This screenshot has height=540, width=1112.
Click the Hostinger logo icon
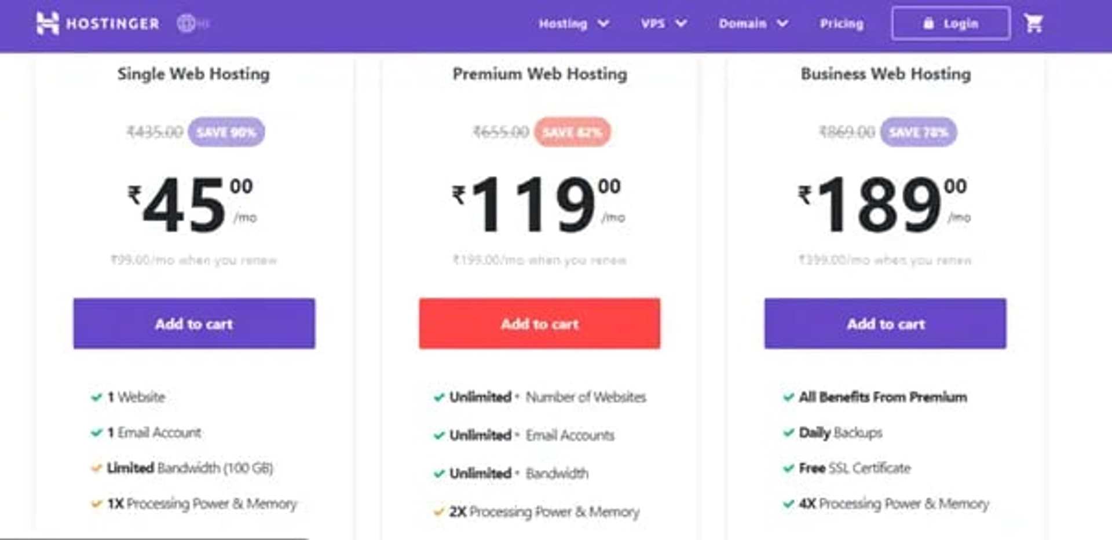coord(47,23)
